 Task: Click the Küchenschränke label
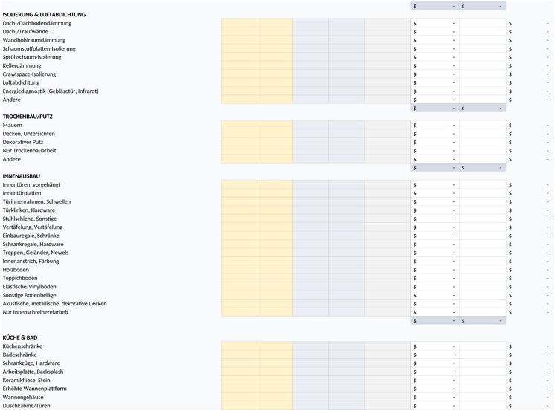pos(22,346)
